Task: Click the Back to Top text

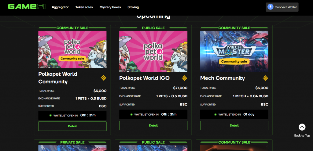Action: pyautogui.click(x=302, y=135)
